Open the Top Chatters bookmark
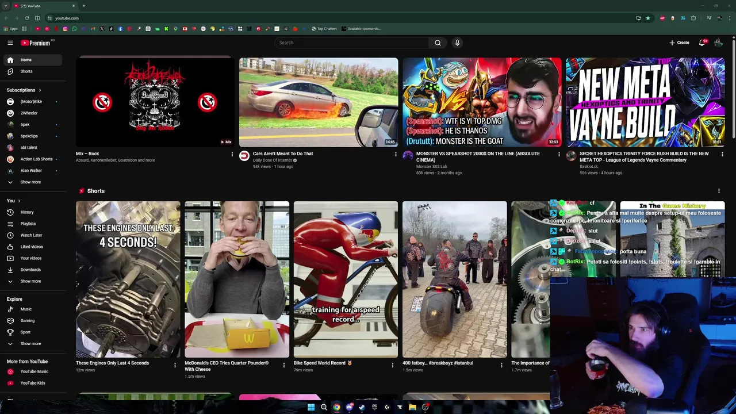Viewport: 736px width, 414px height. click(324, 29)
